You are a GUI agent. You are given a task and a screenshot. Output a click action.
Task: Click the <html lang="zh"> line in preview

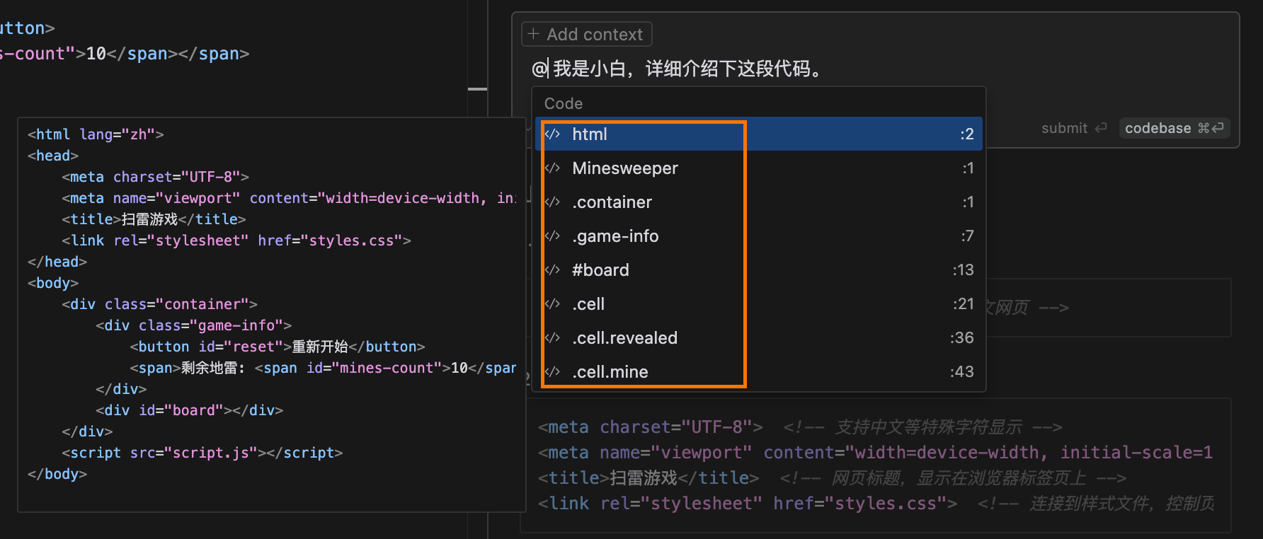tap(96, 134)
